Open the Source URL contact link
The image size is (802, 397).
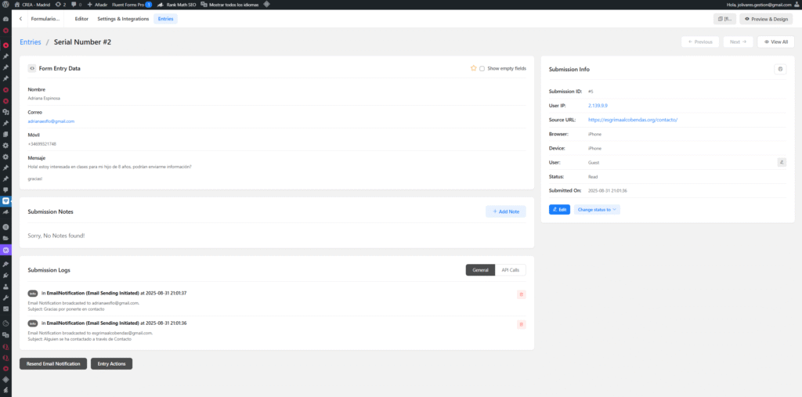[x=632, y=120]
